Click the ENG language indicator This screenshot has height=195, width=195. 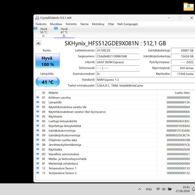coord(149,189)
